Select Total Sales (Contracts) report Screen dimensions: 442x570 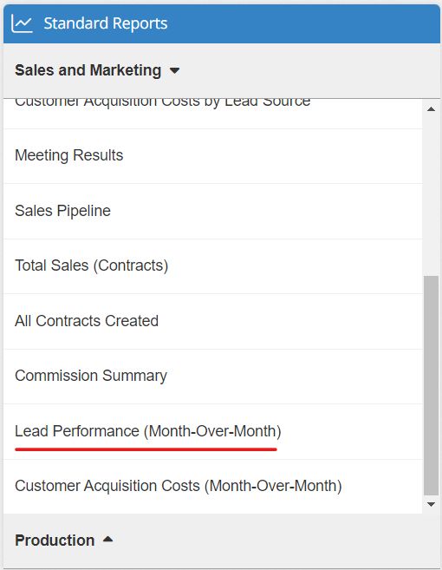213,266
